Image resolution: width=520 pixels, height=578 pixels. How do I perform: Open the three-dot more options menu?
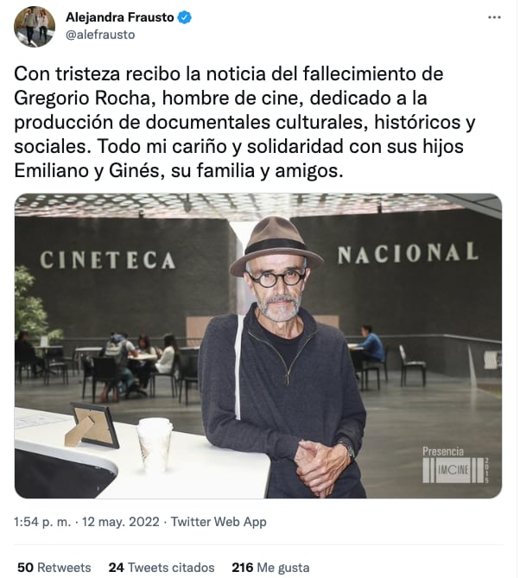(494, 17)
